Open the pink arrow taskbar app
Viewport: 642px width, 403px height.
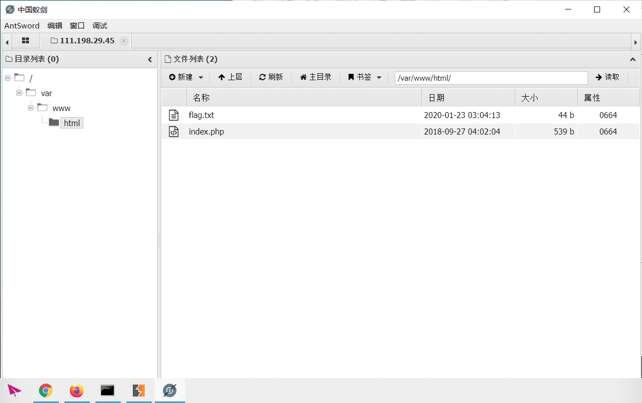pyautogui.click(x=15, y=391)
